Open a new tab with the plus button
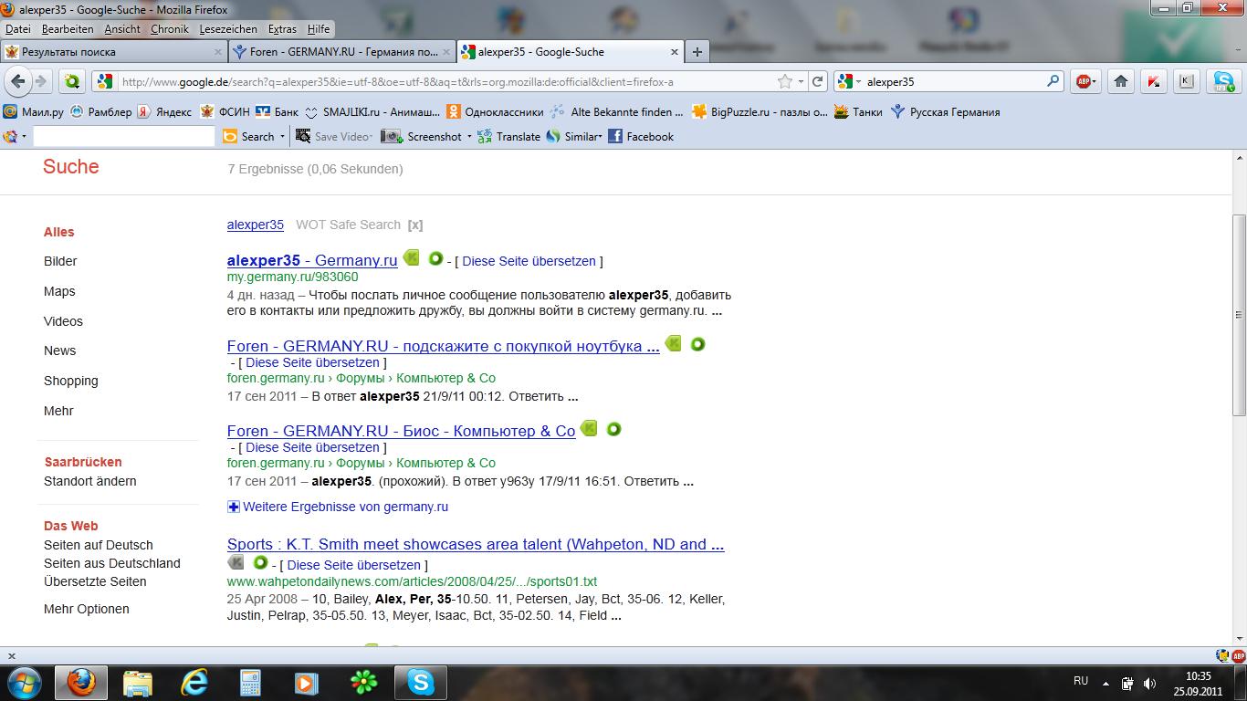This screenshot has height=701, width=1247. (697, 52)
